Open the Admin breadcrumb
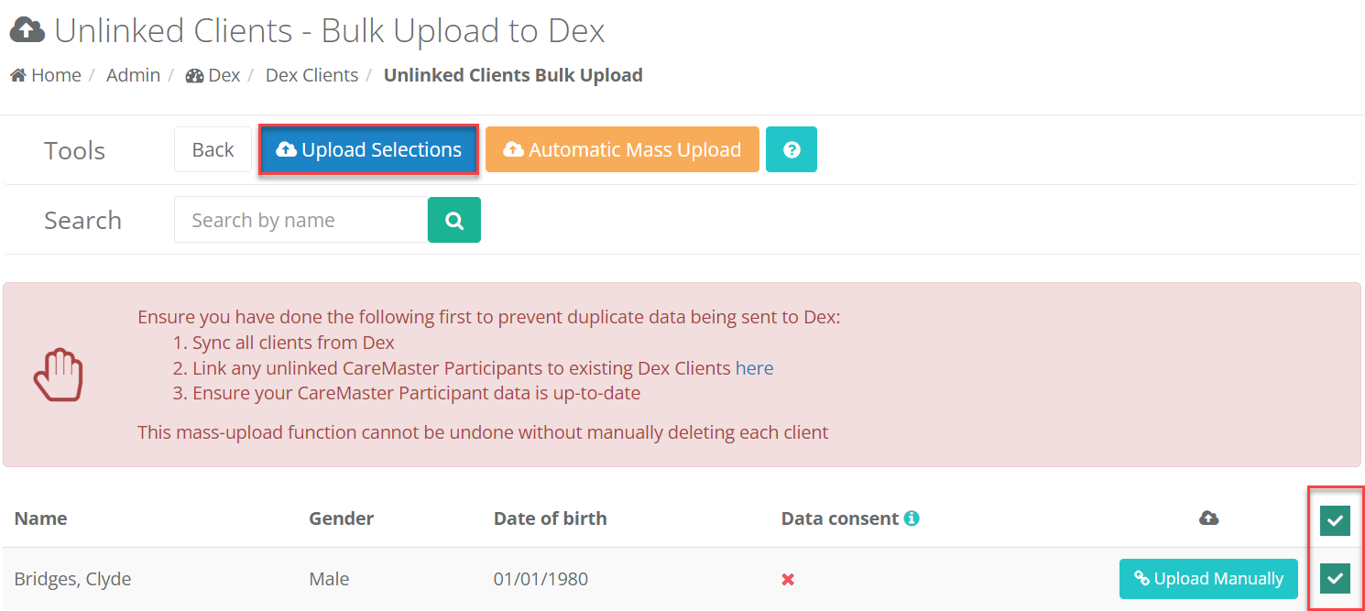Image resolution: width=1365 pixels, height=611 pixels. click(133, 75)
